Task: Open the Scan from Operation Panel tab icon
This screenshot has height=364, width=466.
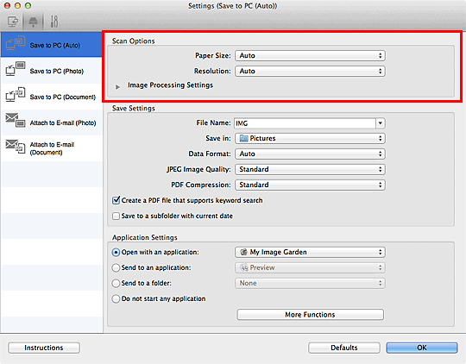Action: coord(33,22)
